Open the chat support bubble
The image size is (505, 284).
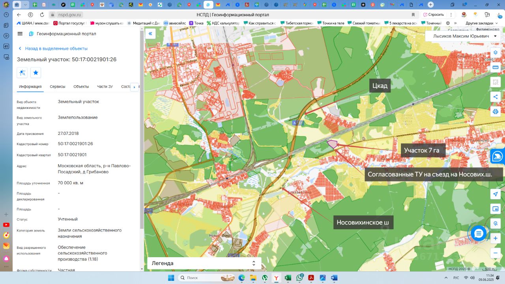point(478,234)
